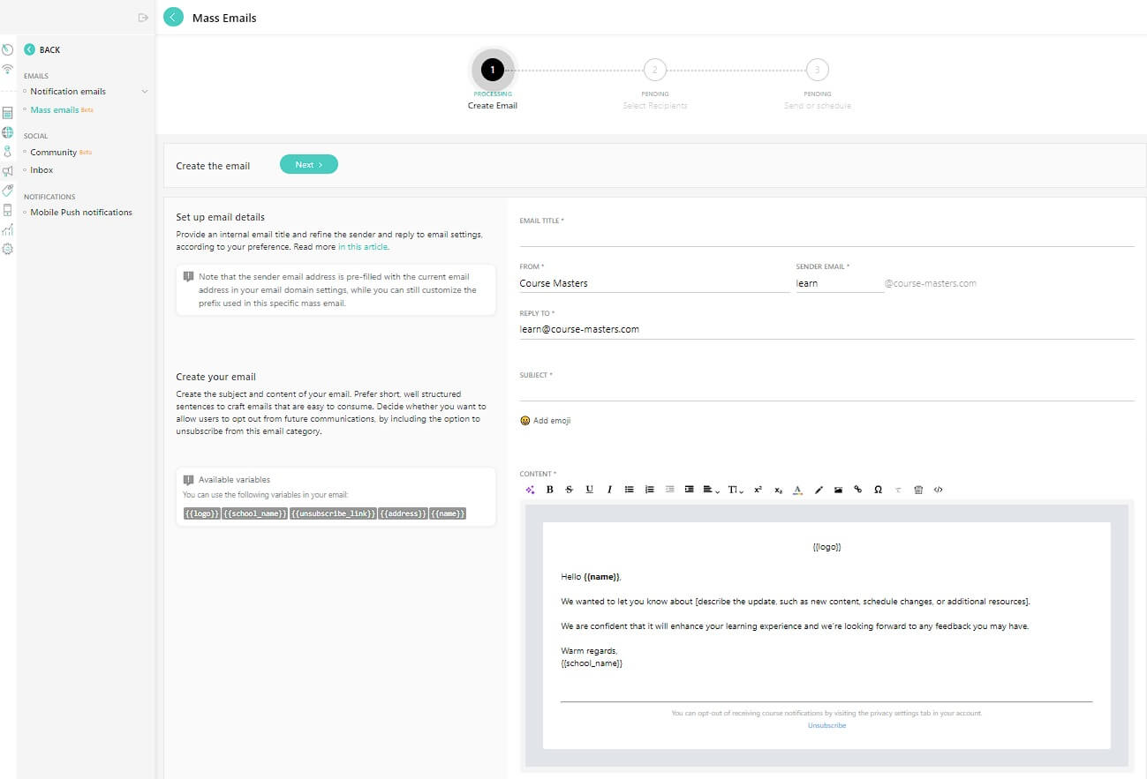The image size is (1147, 779).
Task: Open the dashboard gauge icon in left rail
Action: point(7,50)
